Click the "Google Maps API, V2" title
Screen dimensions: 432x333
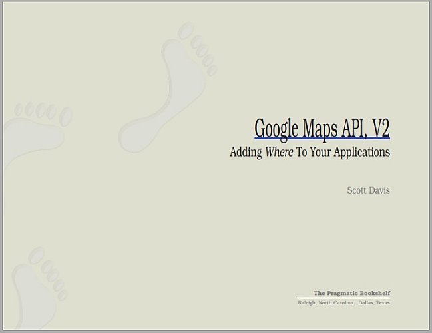coord(322,129)
